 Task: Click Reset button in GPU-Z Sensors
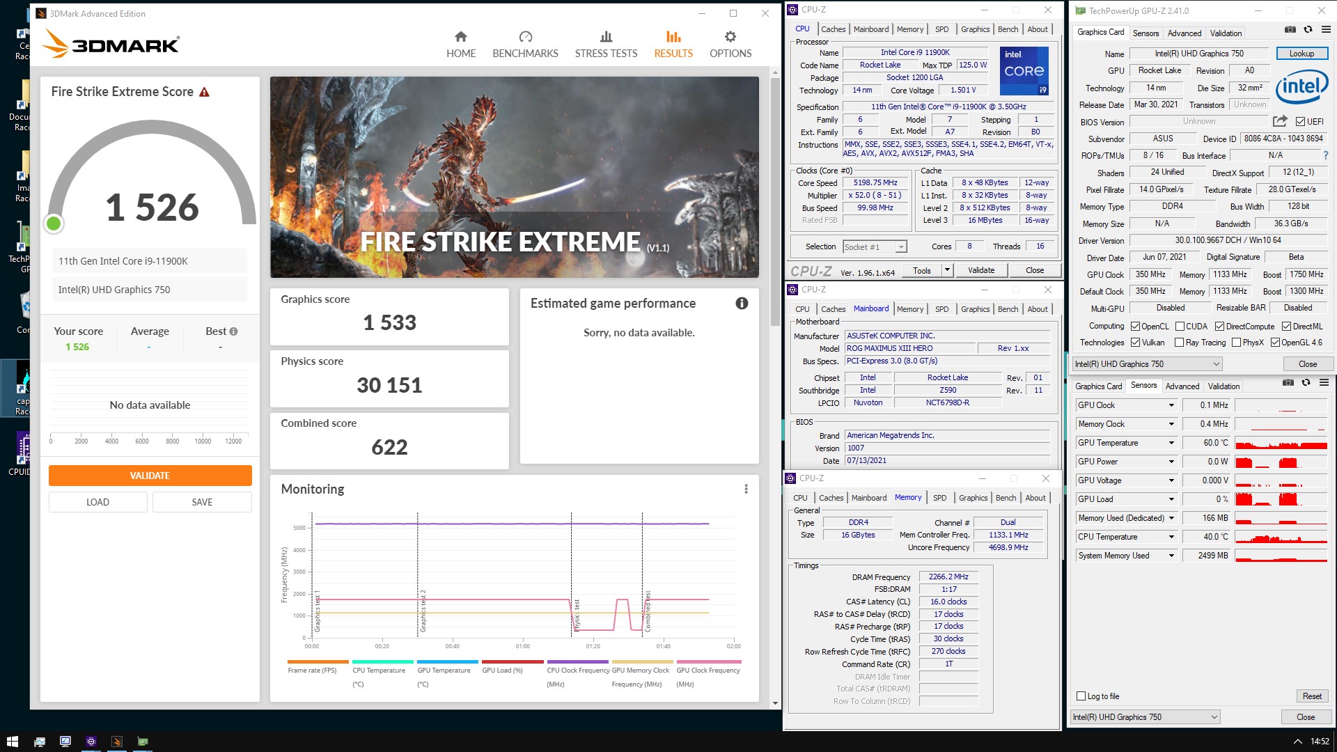pyautogui.click(x=1312, y=696)
